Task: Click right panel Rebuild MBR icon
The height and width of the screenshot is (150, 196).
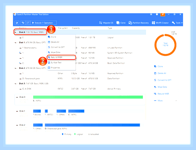Action: 155,94
